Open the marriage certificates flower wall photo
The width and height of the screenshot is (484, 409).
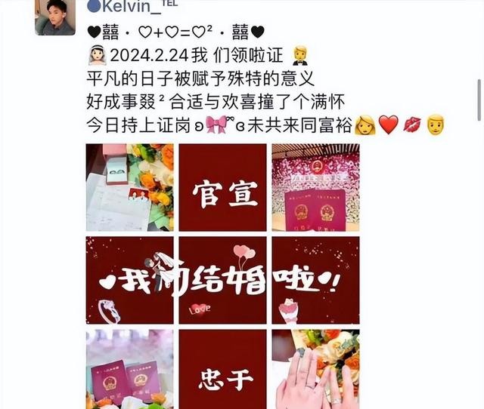tap(315, 188)
